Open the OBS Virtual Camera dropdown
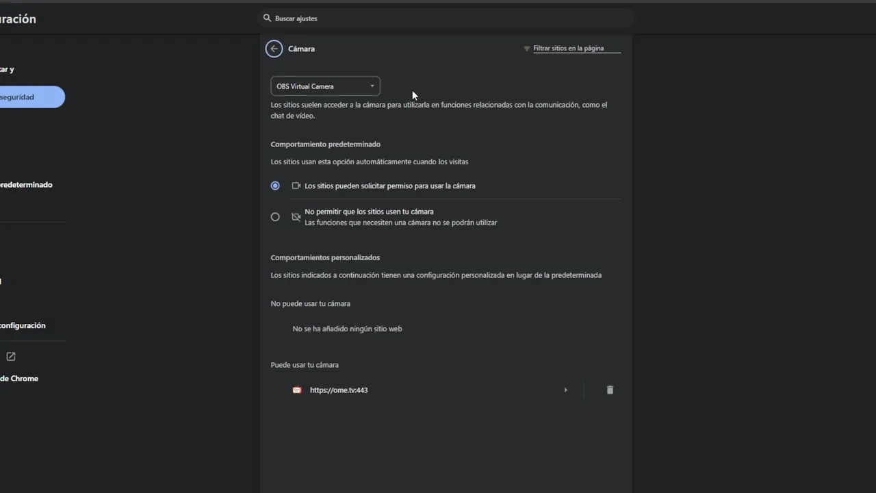This screenshot has width=876, height=493. point(325,86)
